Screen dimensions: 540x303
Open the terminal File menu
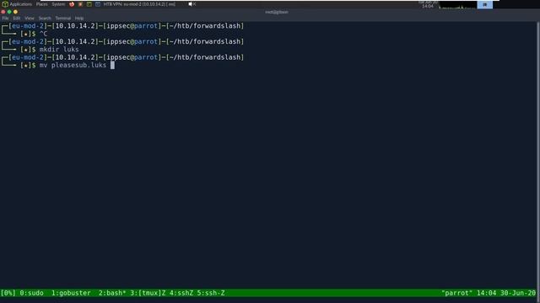6,19
